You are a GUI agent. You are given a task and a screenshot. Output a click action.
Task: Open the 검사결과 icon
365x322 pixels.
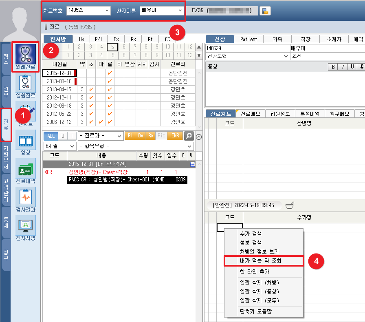coord(25,197)
